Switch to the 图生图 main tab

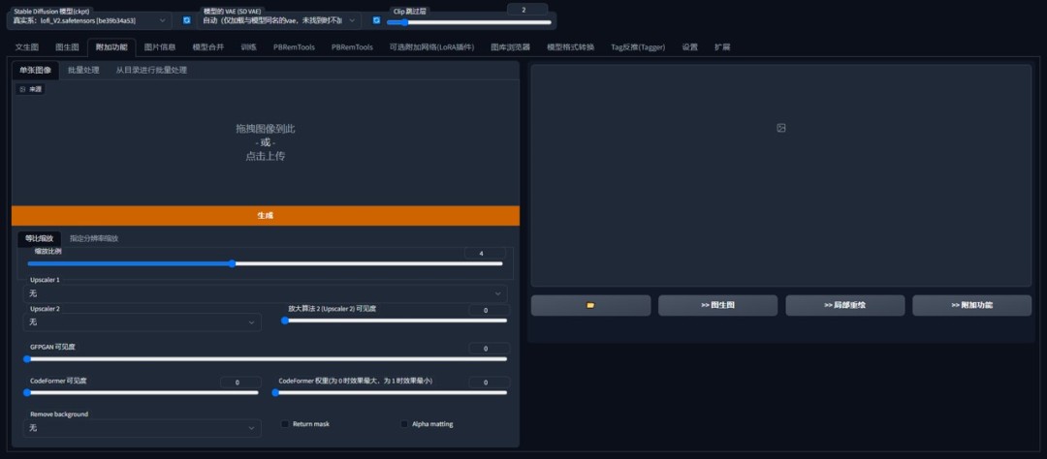(67, 47)
